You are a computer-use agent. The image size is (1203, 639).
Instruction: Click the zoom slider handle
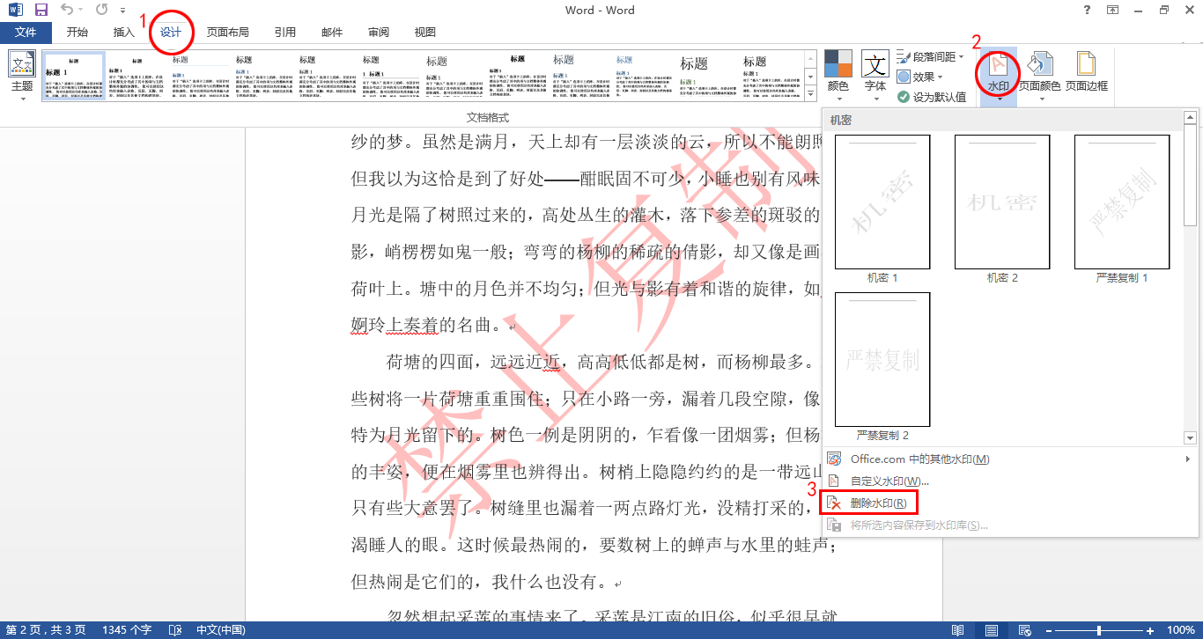coord(1099,630)
